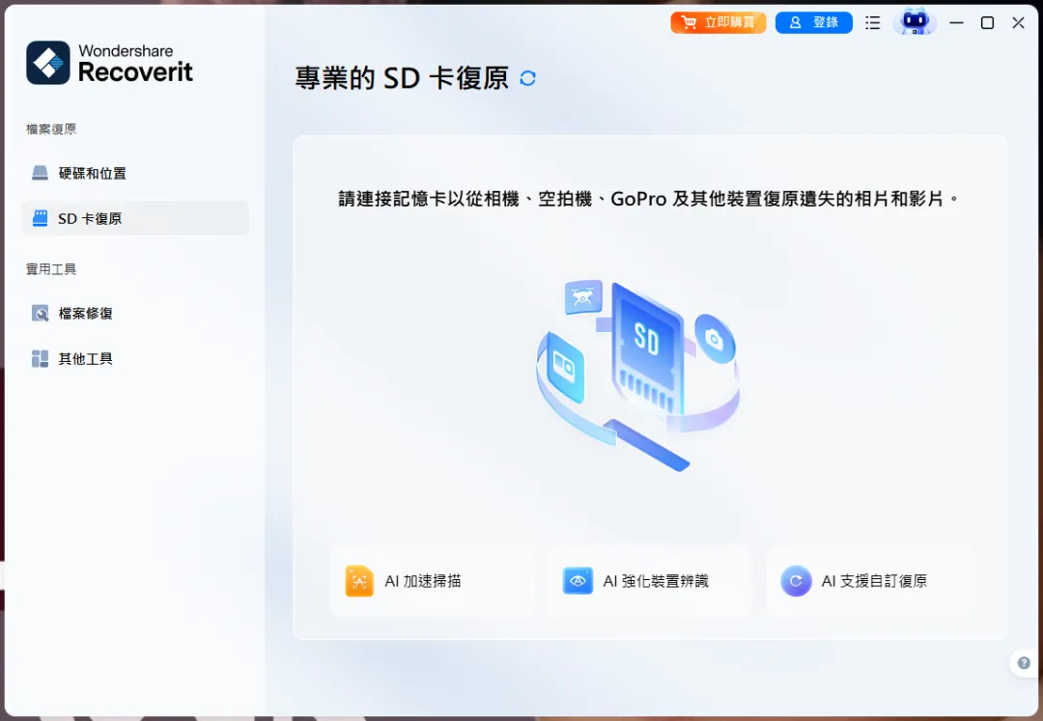Click the 專業的 SD 卡復原 heading
1043x721 pixels.
tap(402, 78)
